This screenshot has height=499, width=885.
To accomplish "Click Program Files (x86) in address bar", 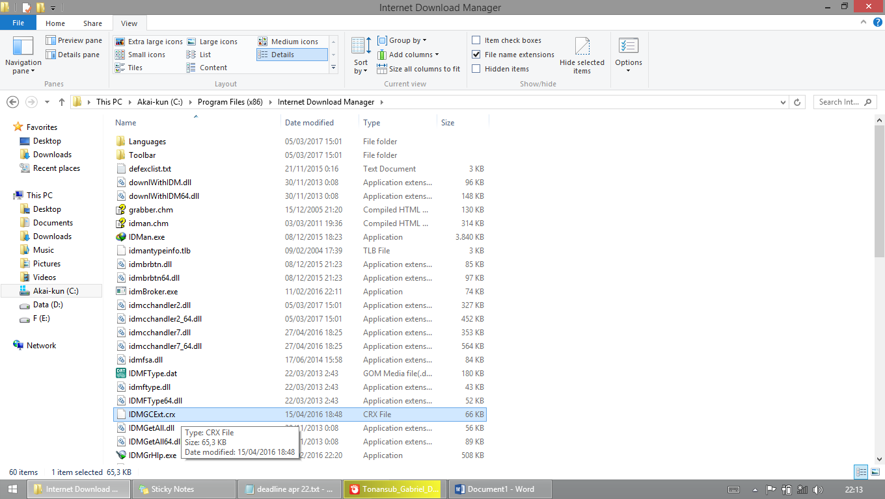I will pyautogui.click(x=230, y=102).
